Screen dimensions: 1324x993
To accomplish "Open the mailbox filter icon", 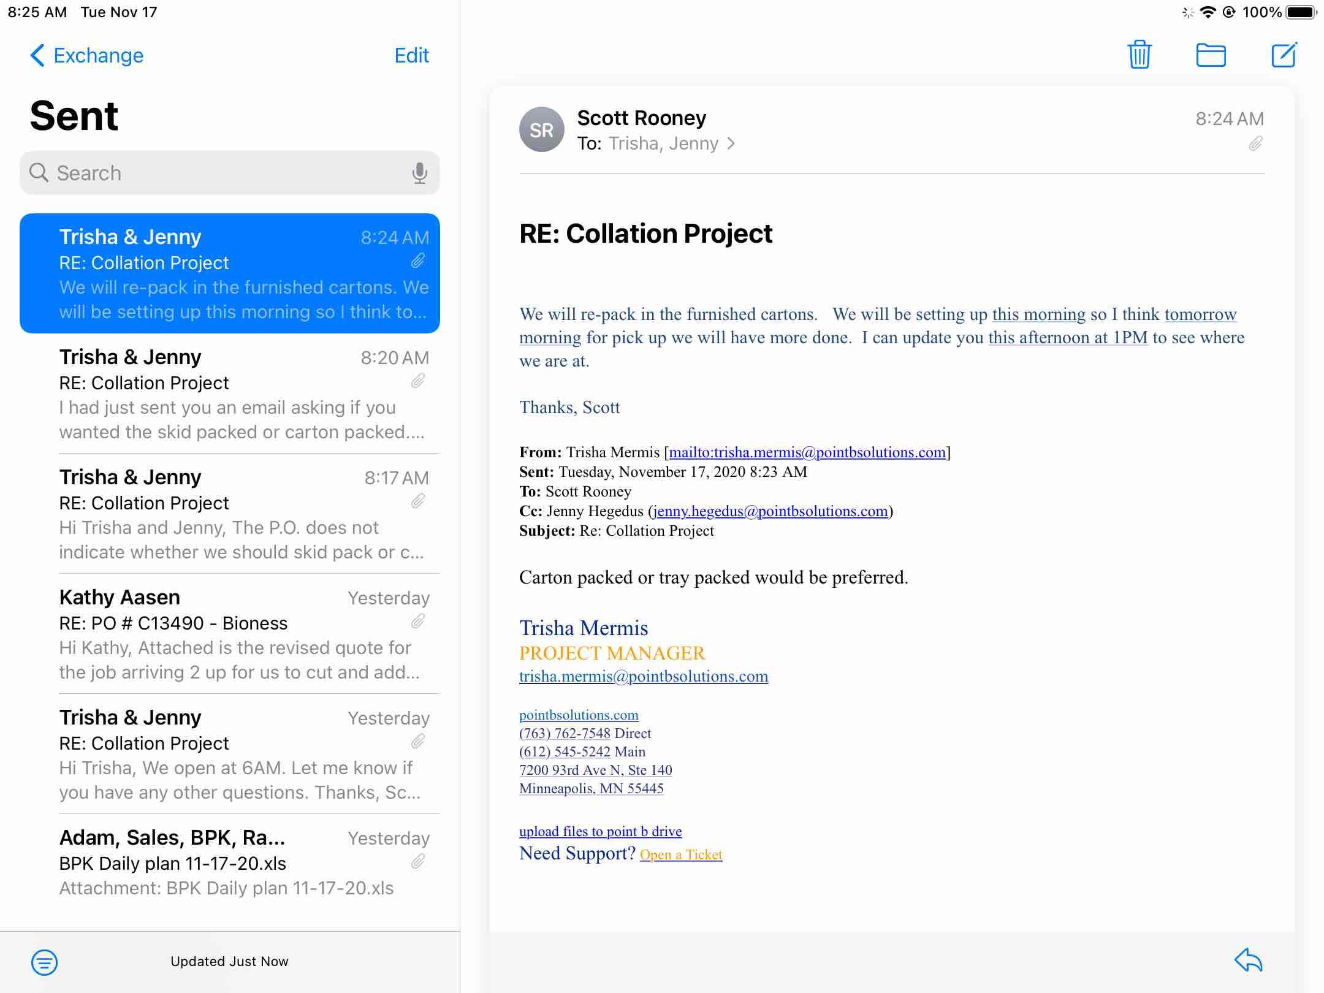I will pos(44,962).
